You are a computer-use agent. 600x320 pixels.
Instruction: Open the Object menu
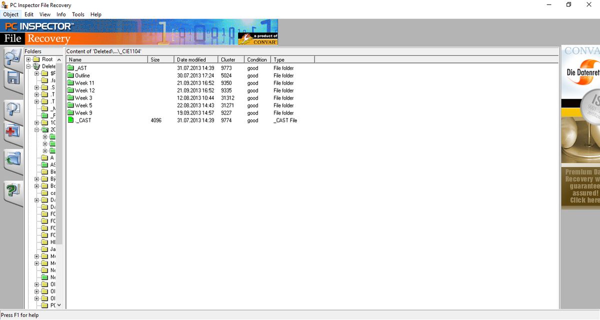[10, 14]
